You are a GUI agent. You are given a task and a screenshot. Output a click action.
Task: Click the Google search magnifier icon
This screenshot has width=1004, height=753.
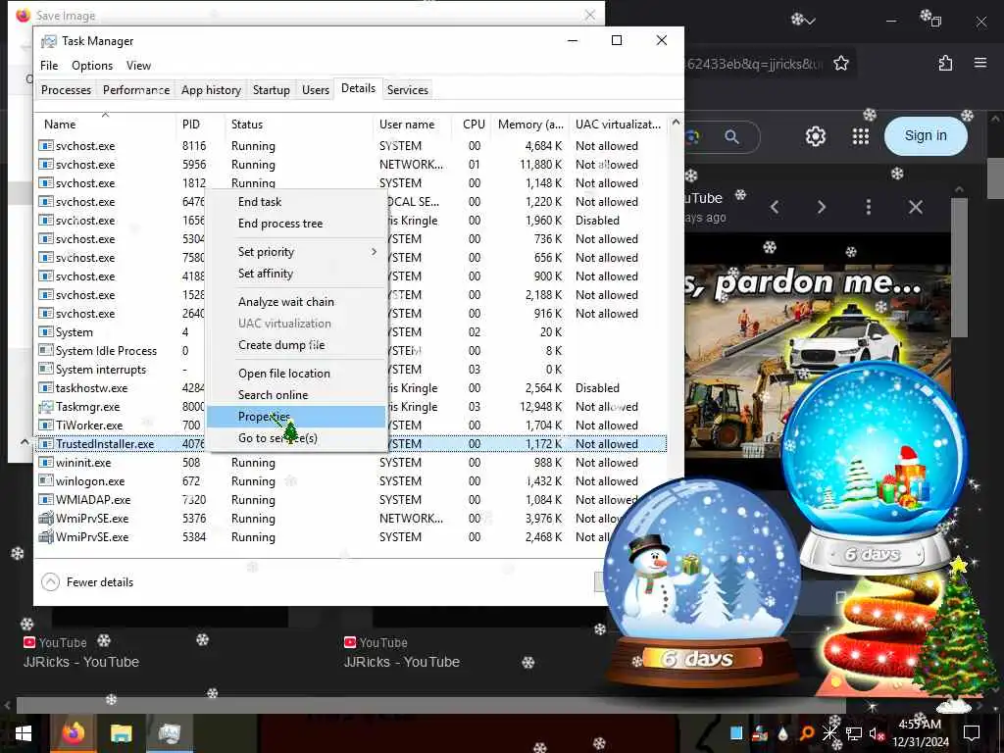click(x=731, y=136)
